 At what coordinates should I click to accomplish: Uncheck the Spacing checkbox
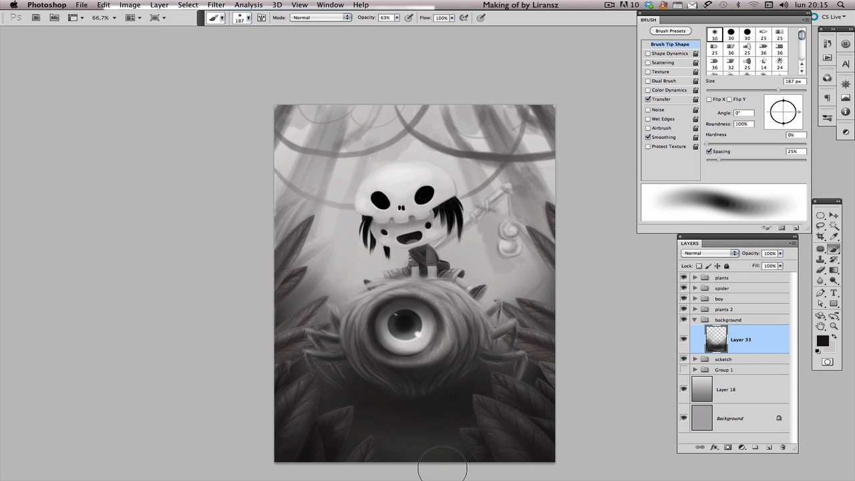[709, 151]
